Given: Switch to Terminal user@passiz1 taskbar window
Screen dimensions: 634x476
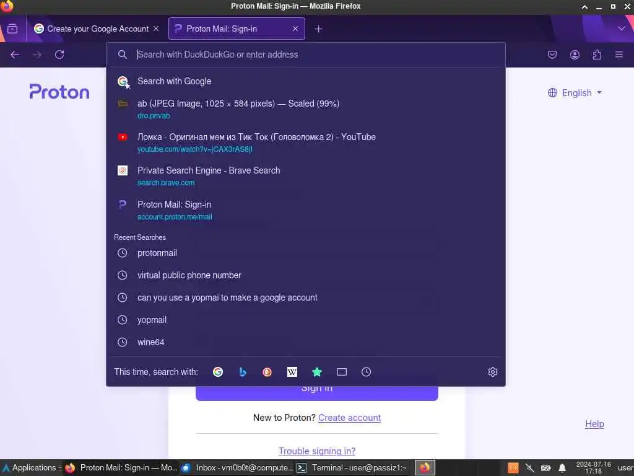Looking at the screenshot, I should pos(352,467).
